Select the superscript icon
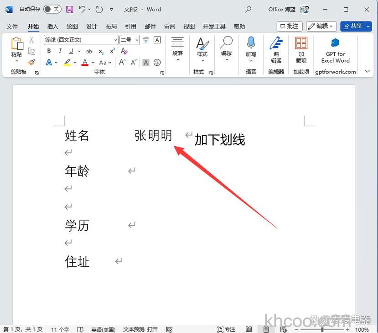 coord(112,51)
